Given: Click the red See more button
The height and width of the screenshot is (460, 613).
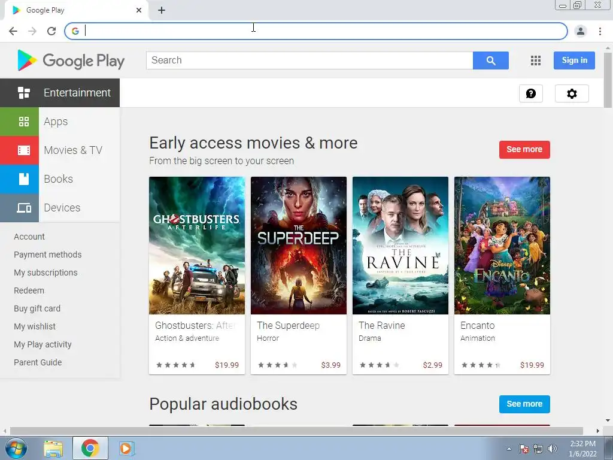Looking at the screenshot, I should 524,149.
